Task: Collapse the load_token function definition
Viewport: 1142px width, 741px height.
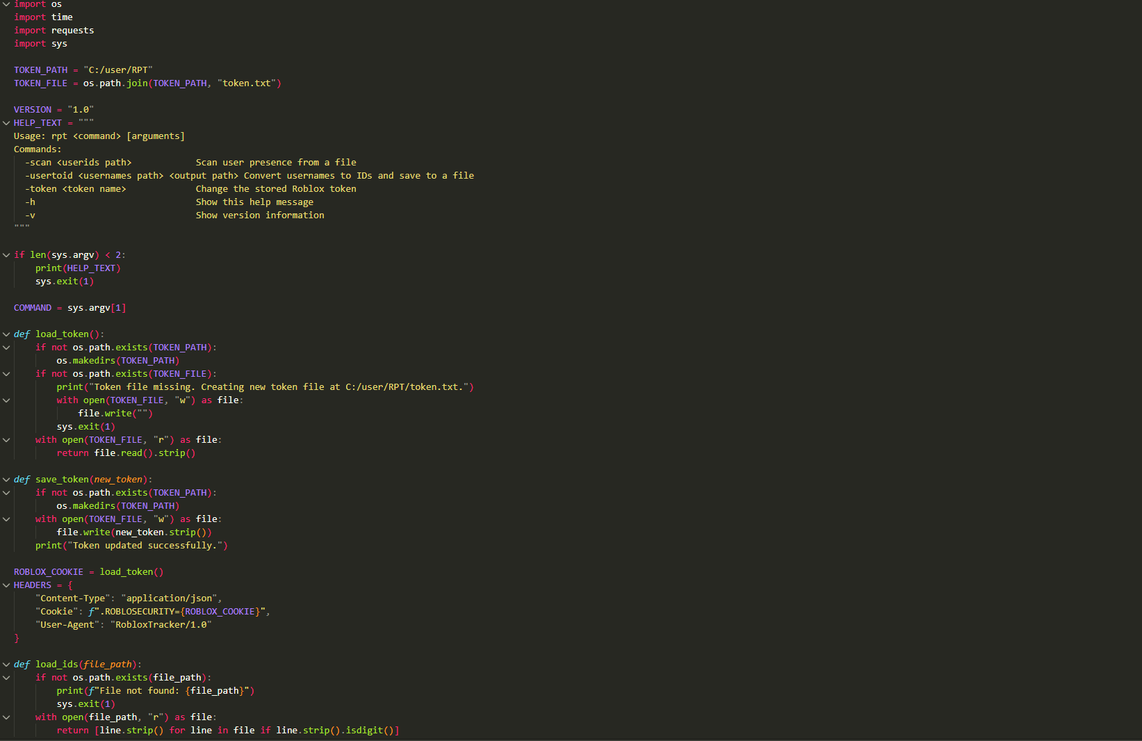Action: [x=6, y=334]
